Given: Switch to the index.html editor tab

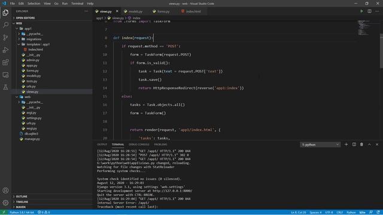Looking at the screenshot, I should click(193, 11).
